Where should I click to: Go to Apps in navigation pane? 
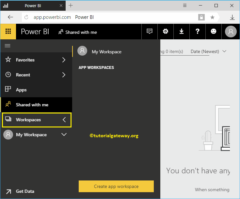click(21, 90)
